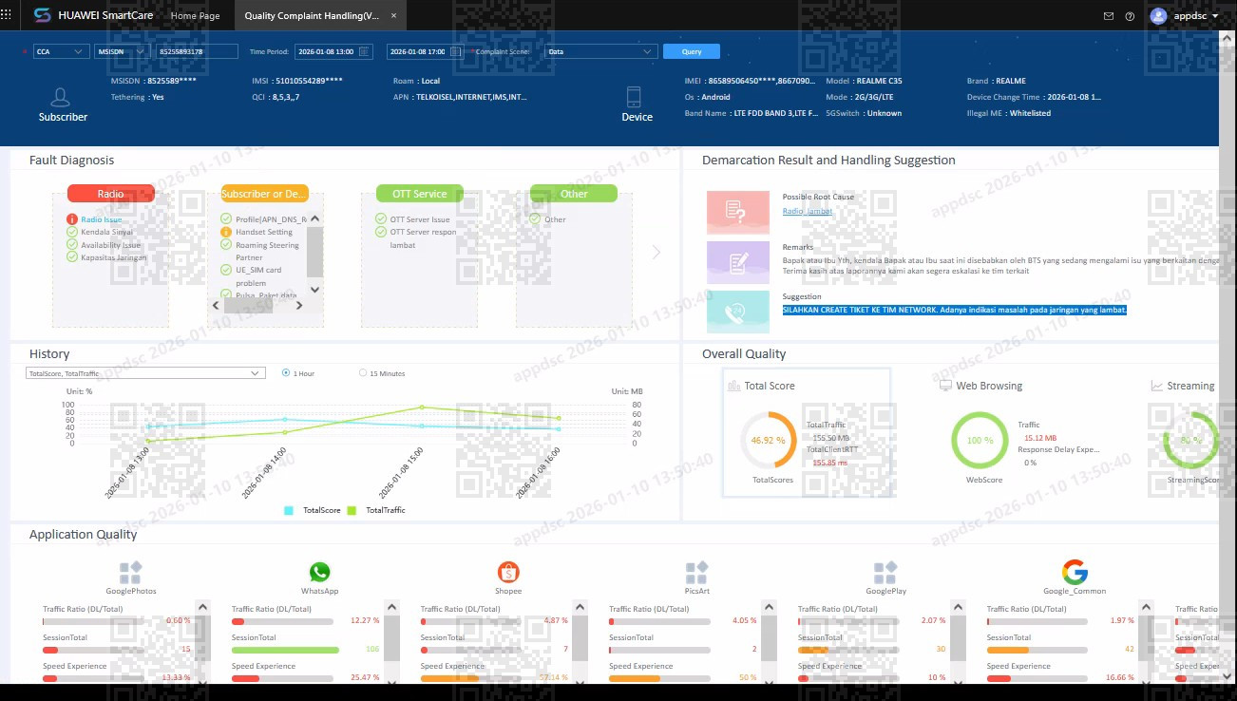Select the 1 Hour radio button
The image size is (1237, 701).
[x=286, y=373]
